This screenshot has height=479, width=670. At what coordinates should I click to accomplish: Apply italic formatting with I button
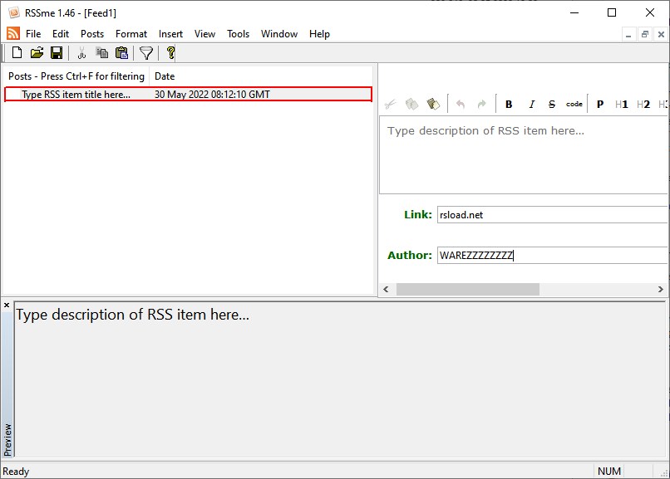tap(531, 104)
